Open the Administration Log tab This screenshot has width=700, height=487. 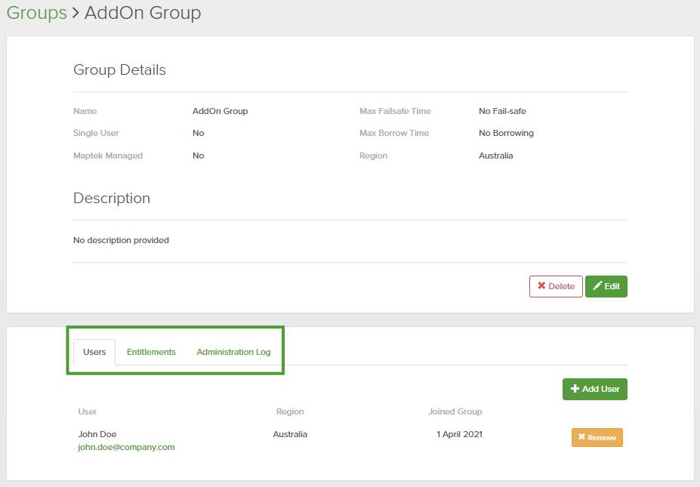(x=233, y=352)
